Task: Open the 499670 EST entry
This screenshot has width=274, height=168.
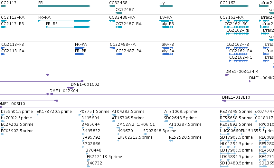Action: (x=125, y=131)
